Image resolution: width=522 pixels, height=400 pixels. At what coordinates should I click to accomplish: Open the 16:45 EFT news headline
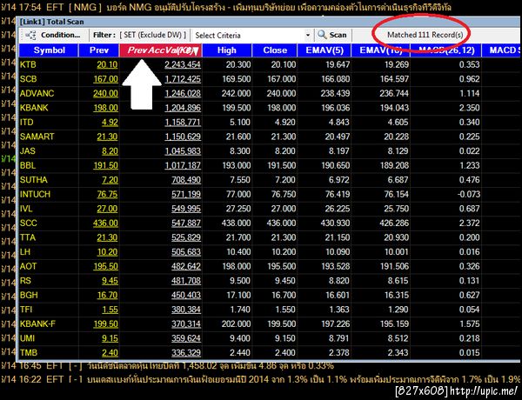167,366
